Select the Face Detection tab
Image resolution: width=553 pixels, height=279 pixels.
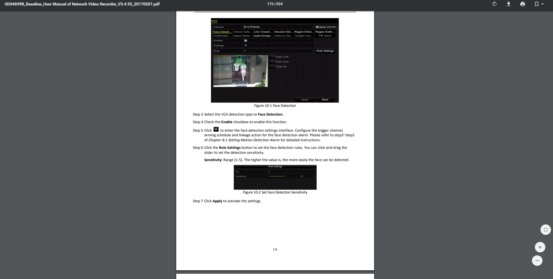pos(222,32)
